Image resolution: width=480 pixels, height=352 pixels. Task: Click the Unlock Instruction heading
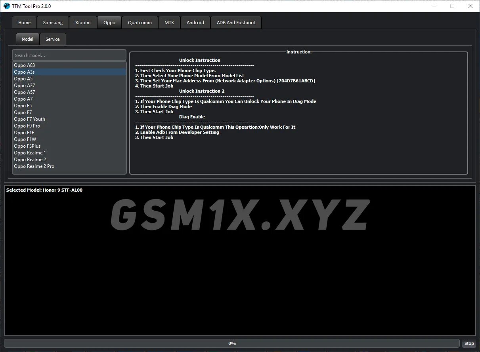point(200,60)
